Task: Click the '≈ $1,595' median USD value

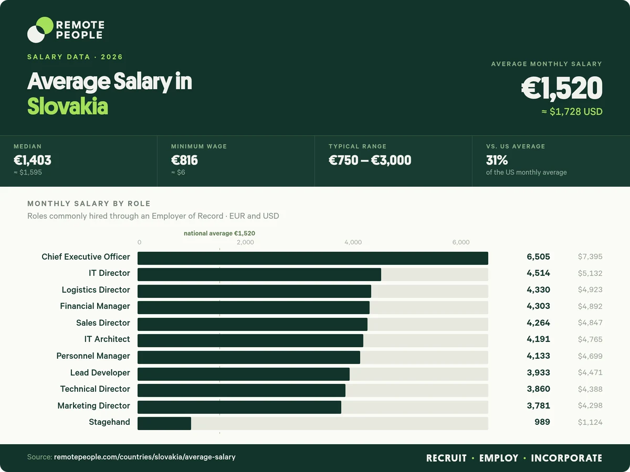Action: click(x=27, y=173)
